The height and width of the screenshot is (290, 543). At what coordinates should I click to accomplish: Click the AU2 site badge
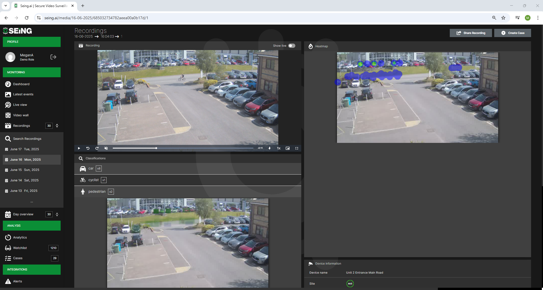click(x=350, y=283)
